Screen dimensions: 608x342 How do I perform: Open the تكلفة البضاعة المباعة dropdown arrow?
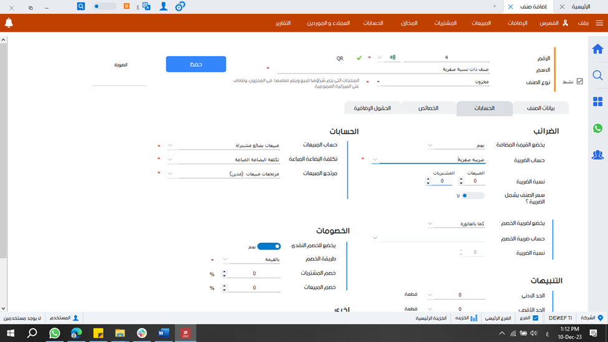click(170, 159)
